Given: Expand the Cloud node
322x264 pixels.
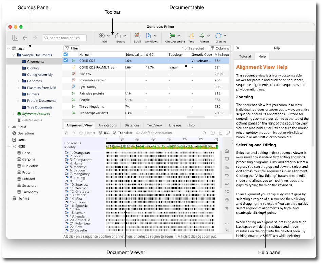Looking at the screenshot, I should point(8,127).
